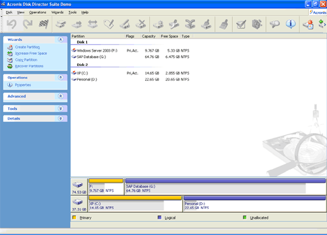Sort by Free Space column header
This screenshot has width=327, height=235.
tap(170, 36)
